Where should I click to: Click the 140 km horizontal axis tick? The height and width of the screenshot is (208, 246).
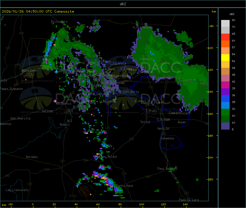(185, 204)
